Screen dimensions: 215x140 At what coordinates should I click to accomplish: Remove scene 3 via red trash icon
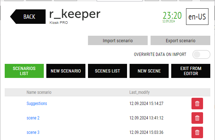[197, 132]
